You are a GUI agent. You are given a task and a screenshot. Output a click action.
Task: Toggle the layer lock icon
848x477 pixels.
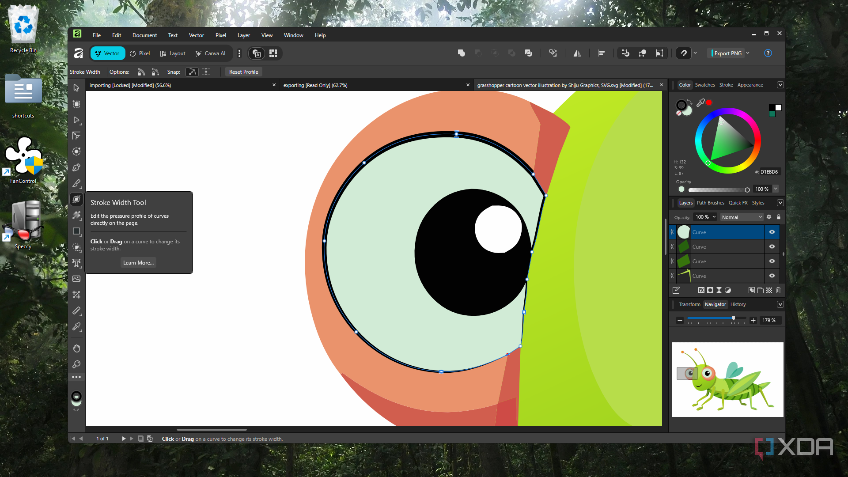(x=779, y=217)
